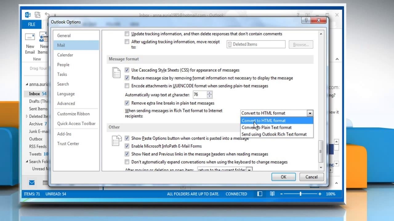The image size is (394, 221).
Task: Decrease wrap text character value with down arrow
Action: 210,97
